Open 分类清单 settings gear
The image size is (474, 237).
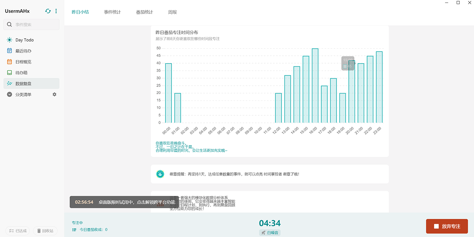pos(55,94)
